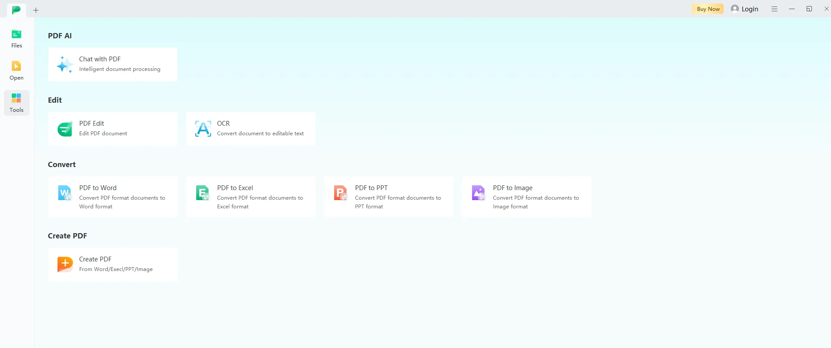Minimize the application window
831x348 pixels.
tap(792, 9)
